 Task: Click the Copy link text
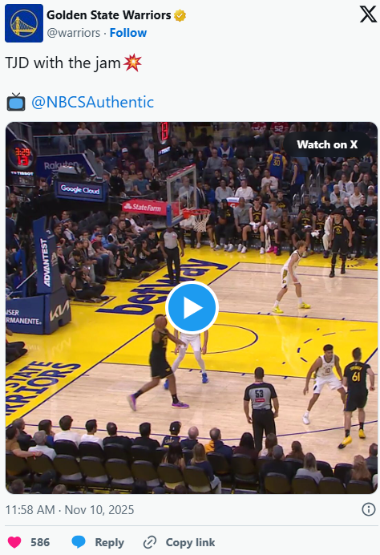pos(190,542)
